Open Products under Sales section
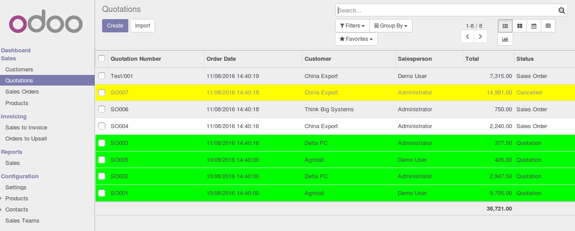This screenshot has width=575, height=231. 17,103
